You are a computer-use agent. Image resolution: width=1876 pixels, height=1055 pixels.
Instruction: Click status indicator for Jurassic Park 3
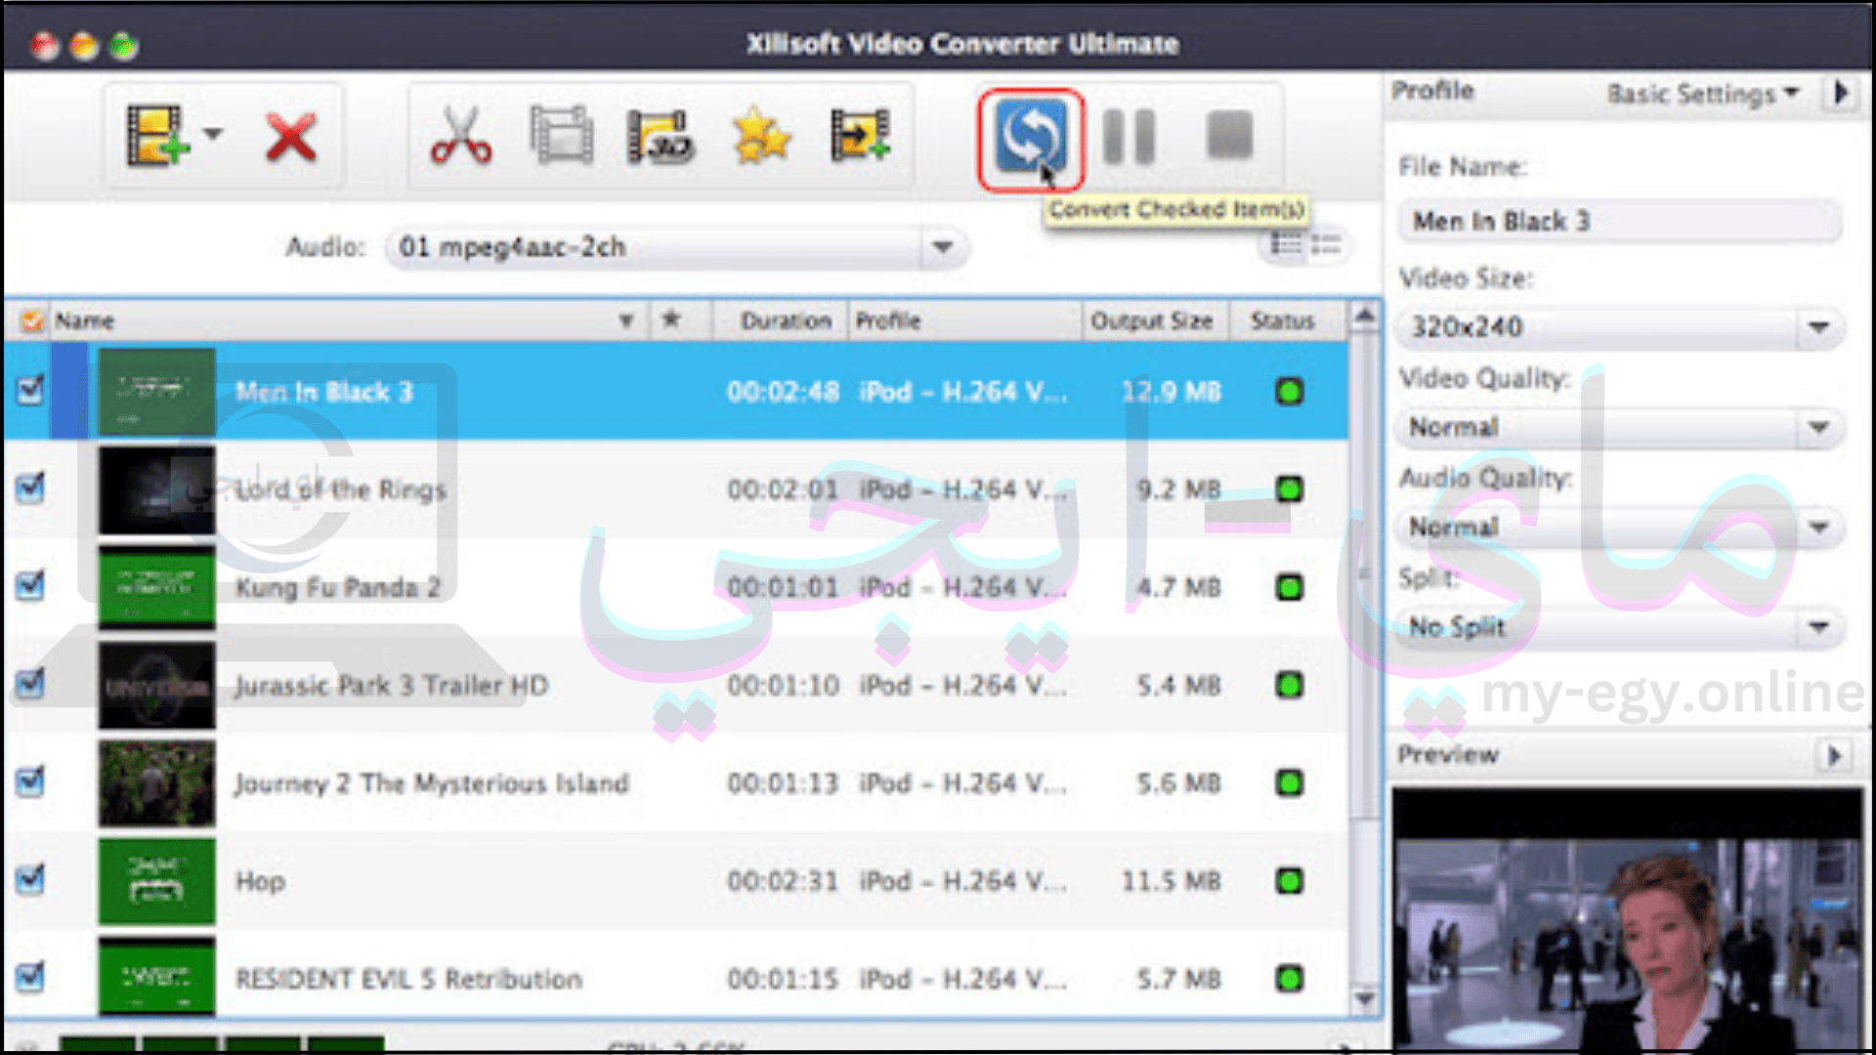pos(1290,685)
